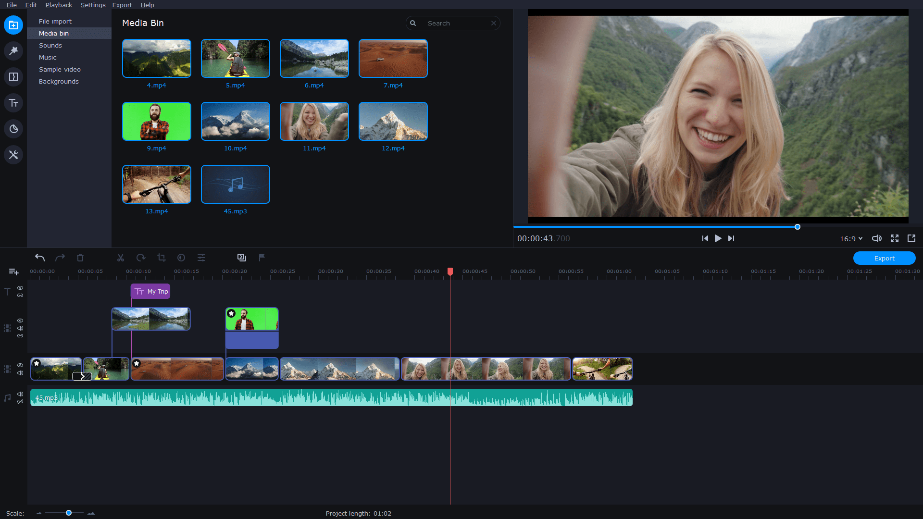Click on 11.mp4 thumbnail in media bin

[314, 121]
